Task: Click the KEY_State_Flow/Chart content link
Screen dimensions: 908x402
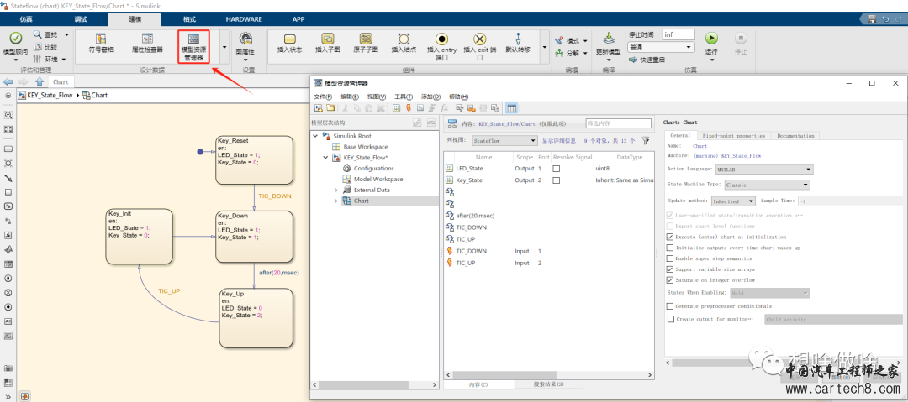Action: point(507,123)
